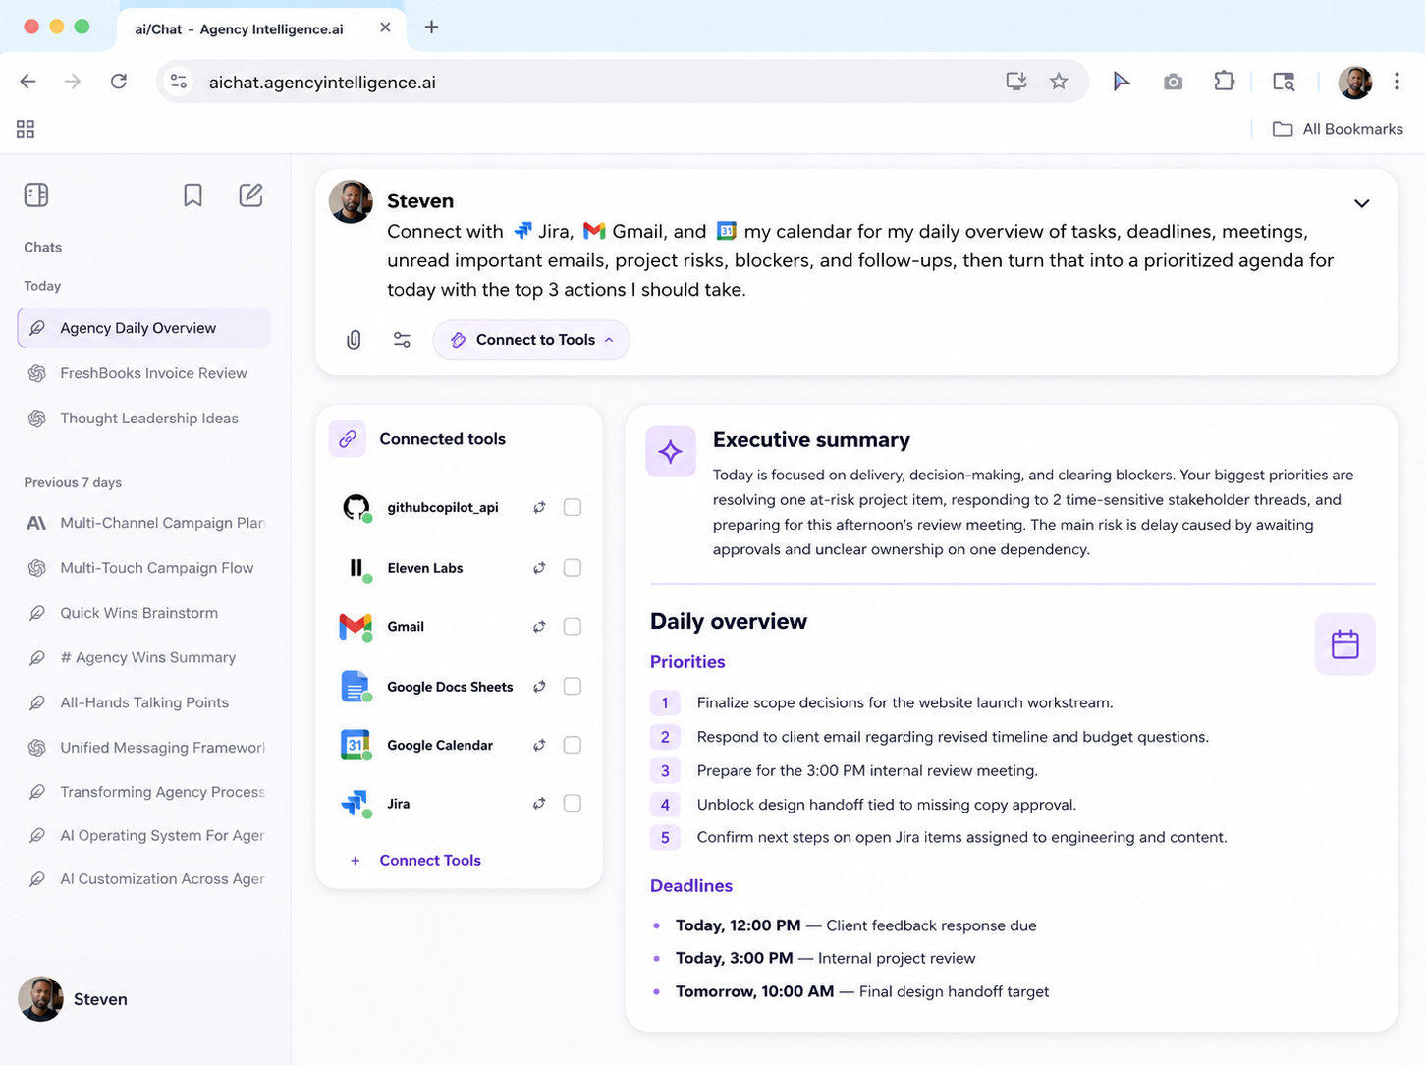Open the Quick Wins Brainstorm chat
The width and height of the screenshot is (1425, 1065).
[x=144, y=613]
